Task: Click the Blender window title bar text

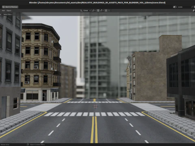Action: pyautogui.click(x=97, y=2)
